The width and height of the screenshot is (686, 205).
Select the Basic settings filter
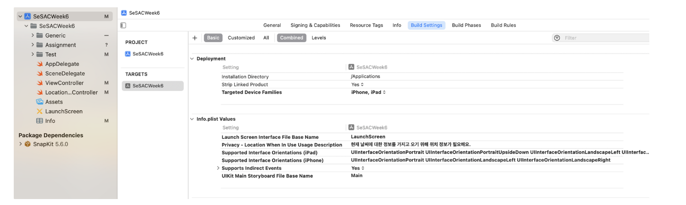[213, 38]
